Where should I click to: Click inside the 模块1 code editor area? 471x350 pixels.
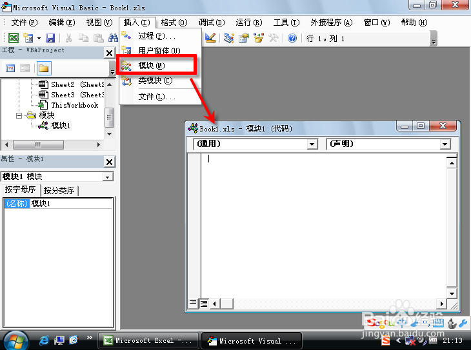(324, 225)
